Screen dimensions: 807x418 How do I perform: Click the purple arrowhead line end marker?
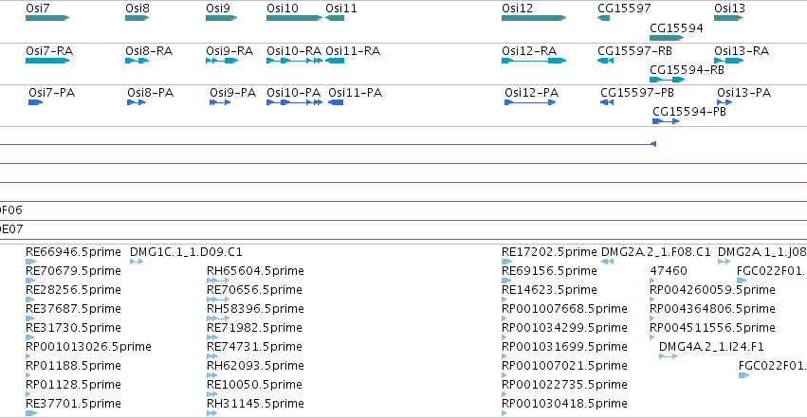click(653, 144)
